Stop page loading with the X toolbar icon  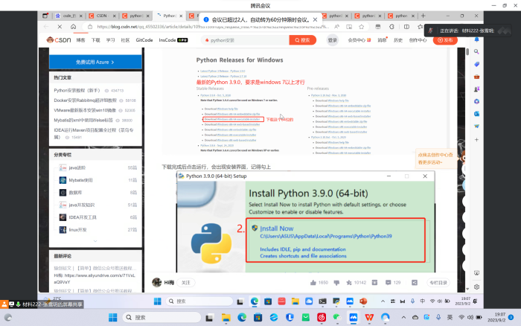point(60,27)
